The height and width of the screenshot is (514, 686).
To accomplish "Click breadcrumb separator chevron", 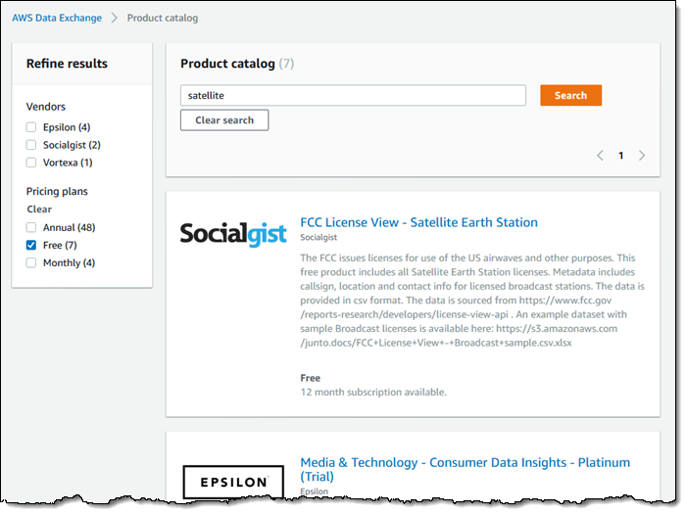I will [x=115, y=18].
